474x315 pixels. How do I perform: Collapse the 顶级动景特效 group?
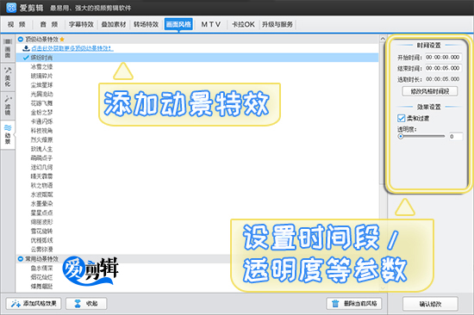coord(21,40)
